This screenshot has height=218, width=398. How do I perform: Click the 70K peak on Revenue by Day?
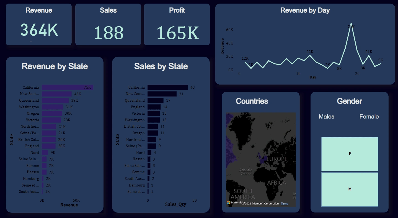tap(351, 23)
